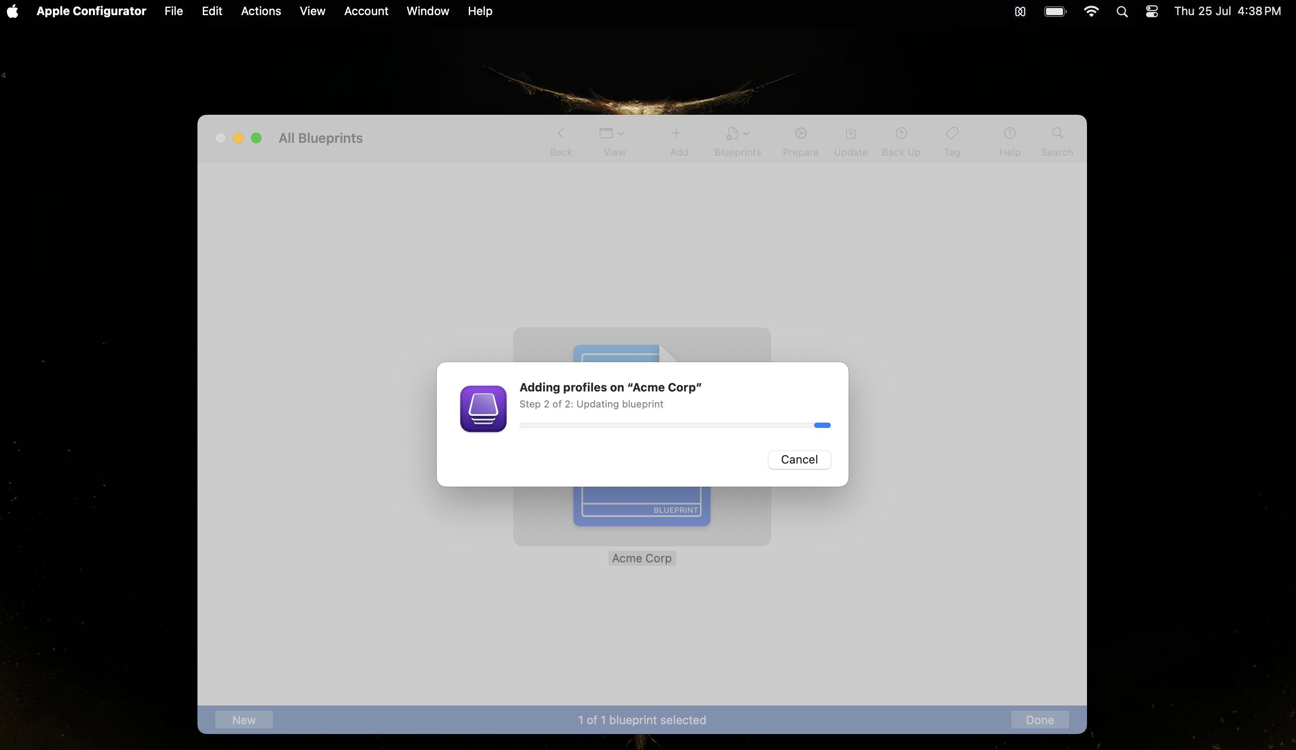Open the View mode toolbar icon

612,133
